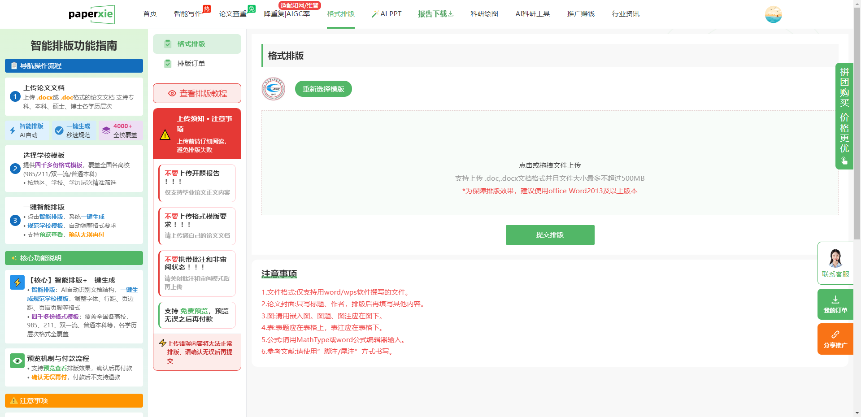Open 联系客服 customer service widget
The image size is (861, 417).
pos(835,263)
